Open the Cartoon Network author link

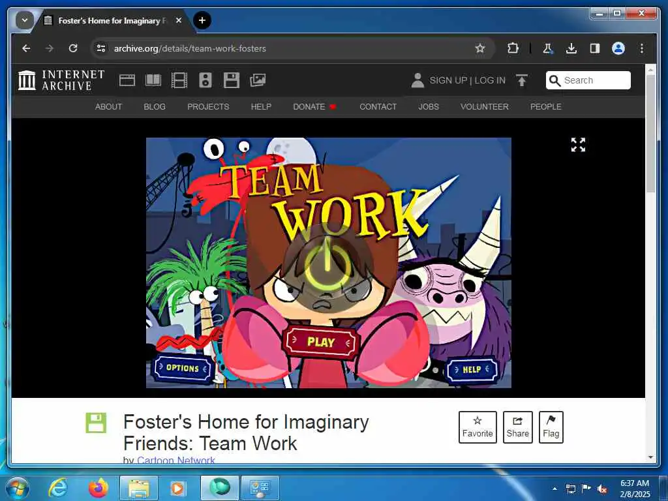point(176,460)
